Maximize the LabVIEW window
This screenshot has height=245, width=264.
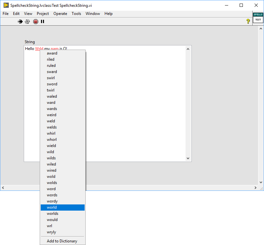coord(241,5)
